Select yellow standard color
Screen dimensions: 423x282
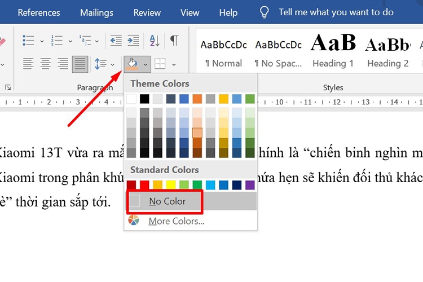tap(171, 185)
